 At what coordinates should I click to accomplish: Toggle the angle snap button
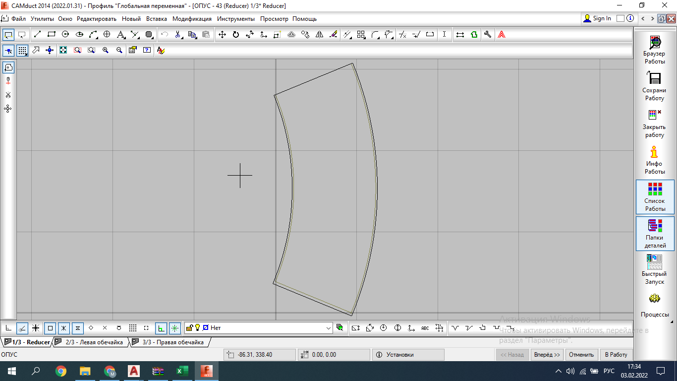coord(22,328)
